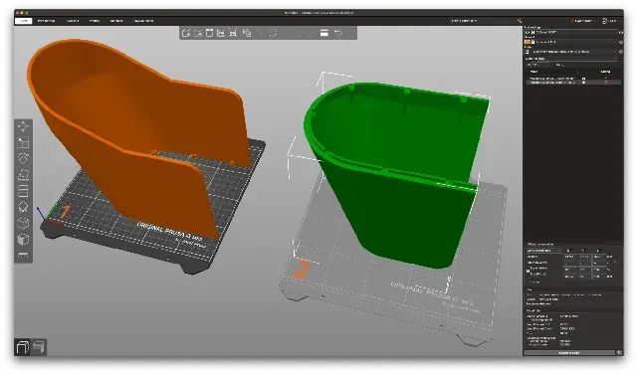Click the Arrange toolbar icon
The image size is (637, 374).
pos(221,33)
